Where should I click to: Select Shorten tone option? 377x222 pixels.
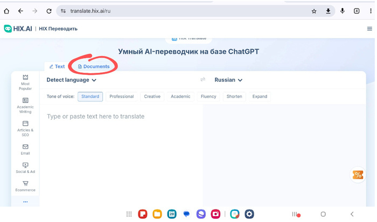[234, 96]
